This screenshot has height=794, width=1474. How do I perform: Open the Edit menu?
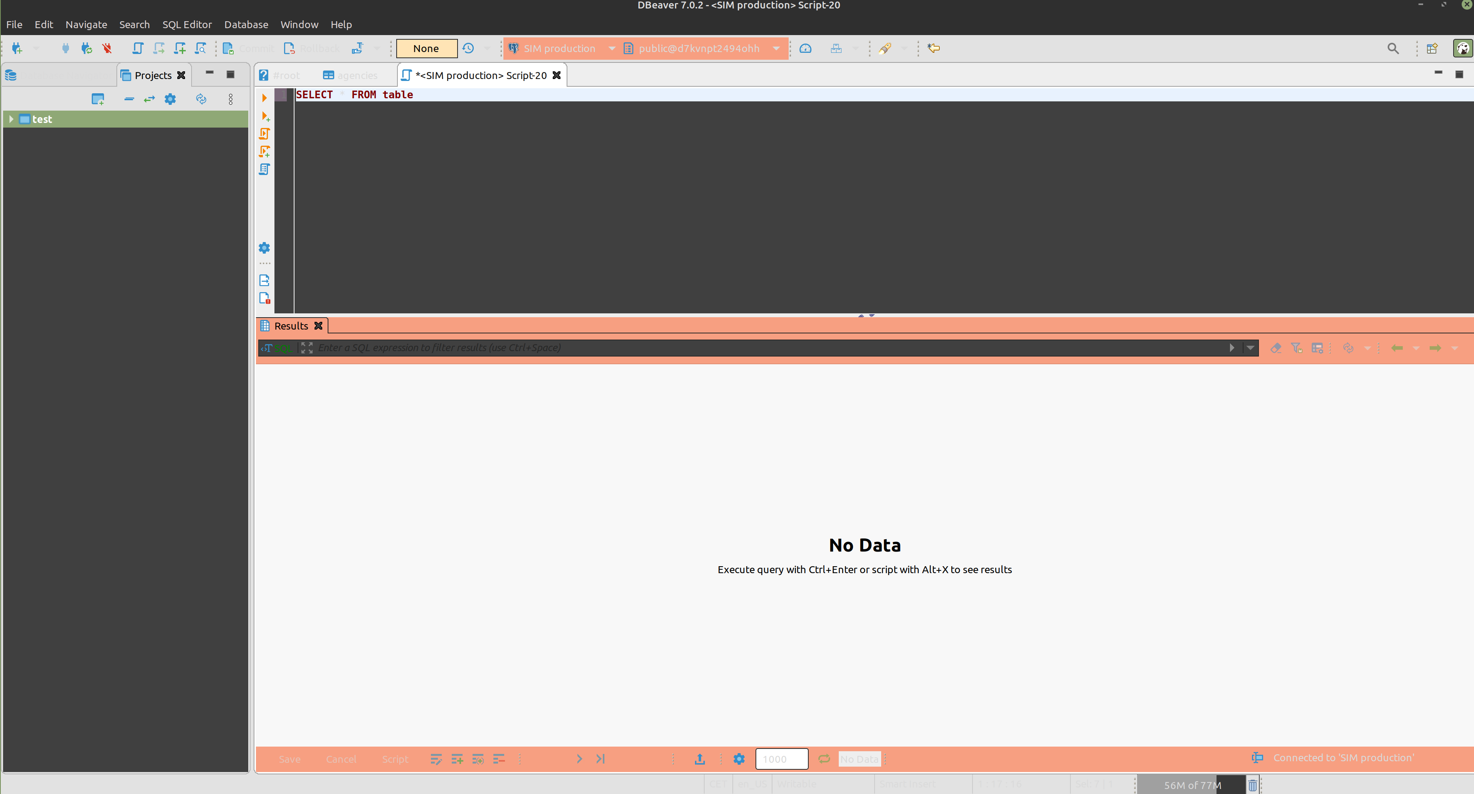[x=44, y=25]
